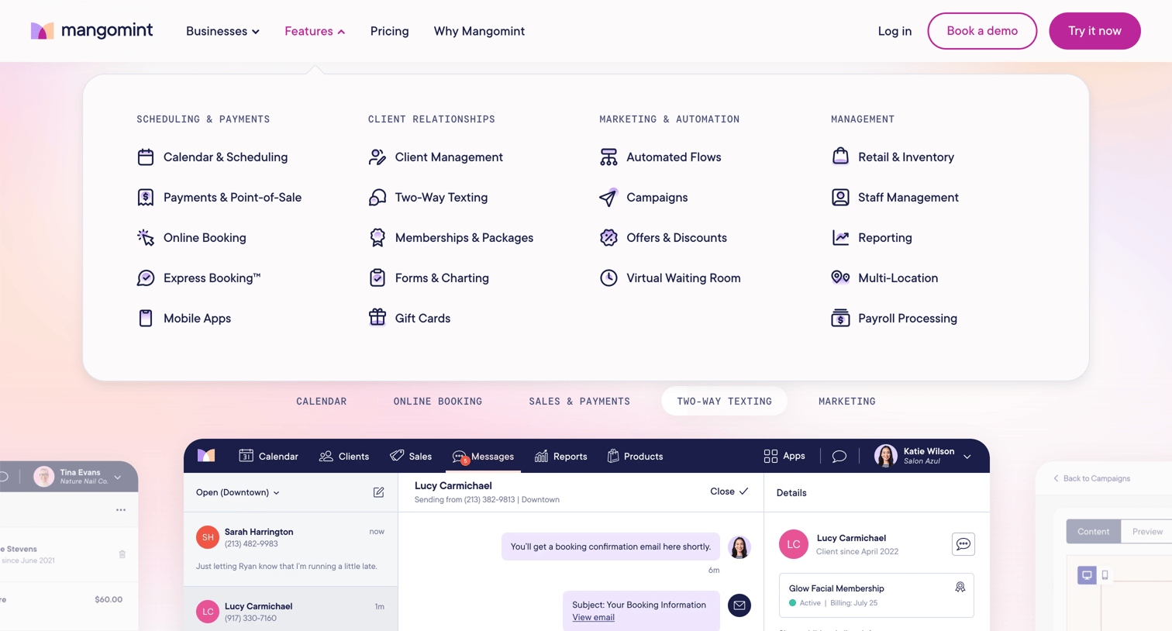
Task: Click the Book a demo button
Action: [x=982, y=31]
